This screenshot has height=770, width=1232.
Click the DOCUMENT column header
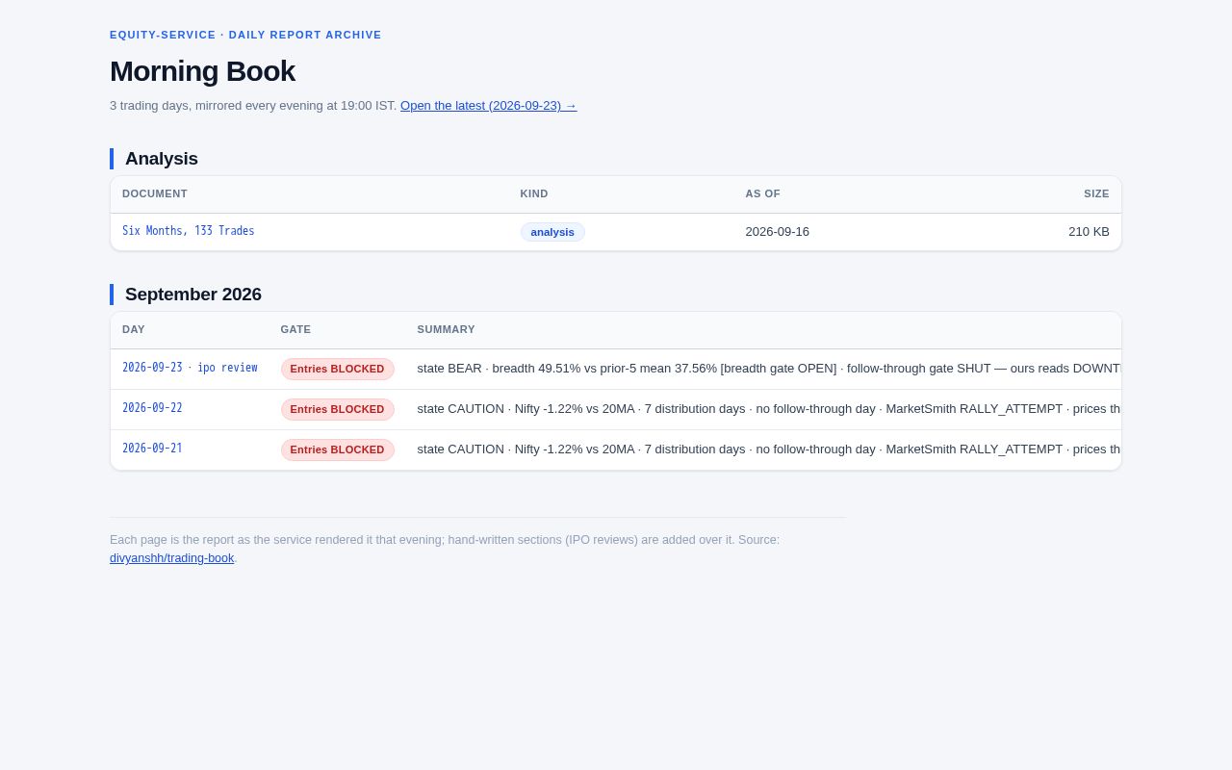(155, 193)
